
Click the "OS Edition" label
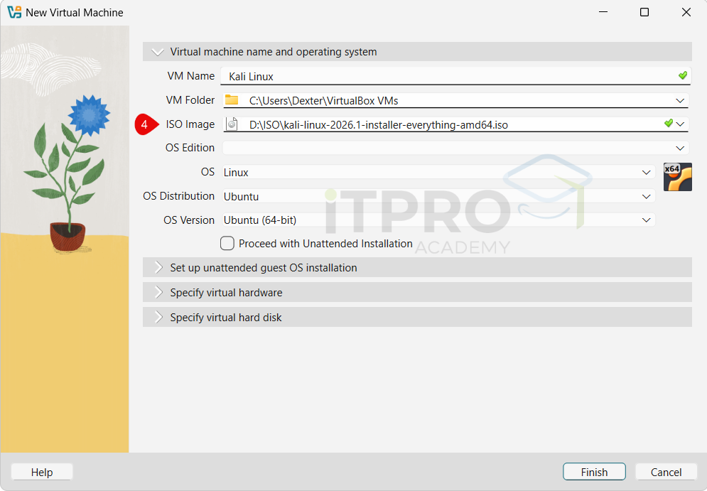pos(190,147)
